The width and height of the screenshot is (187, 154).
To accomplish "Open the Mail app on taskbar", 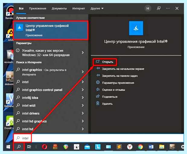I will click(x=87, y=147).
